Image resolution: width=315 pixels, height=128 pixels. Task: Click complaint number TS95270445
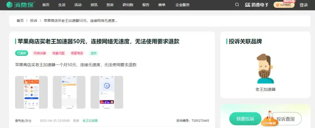coord(200,121)
